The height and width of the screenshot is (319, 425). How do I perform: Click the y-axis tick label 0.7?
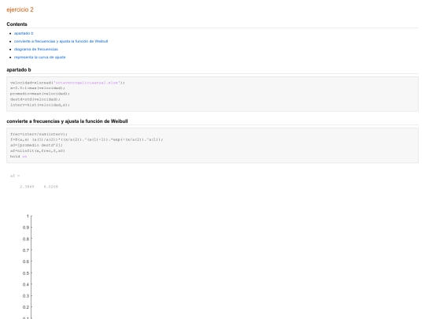26,250
